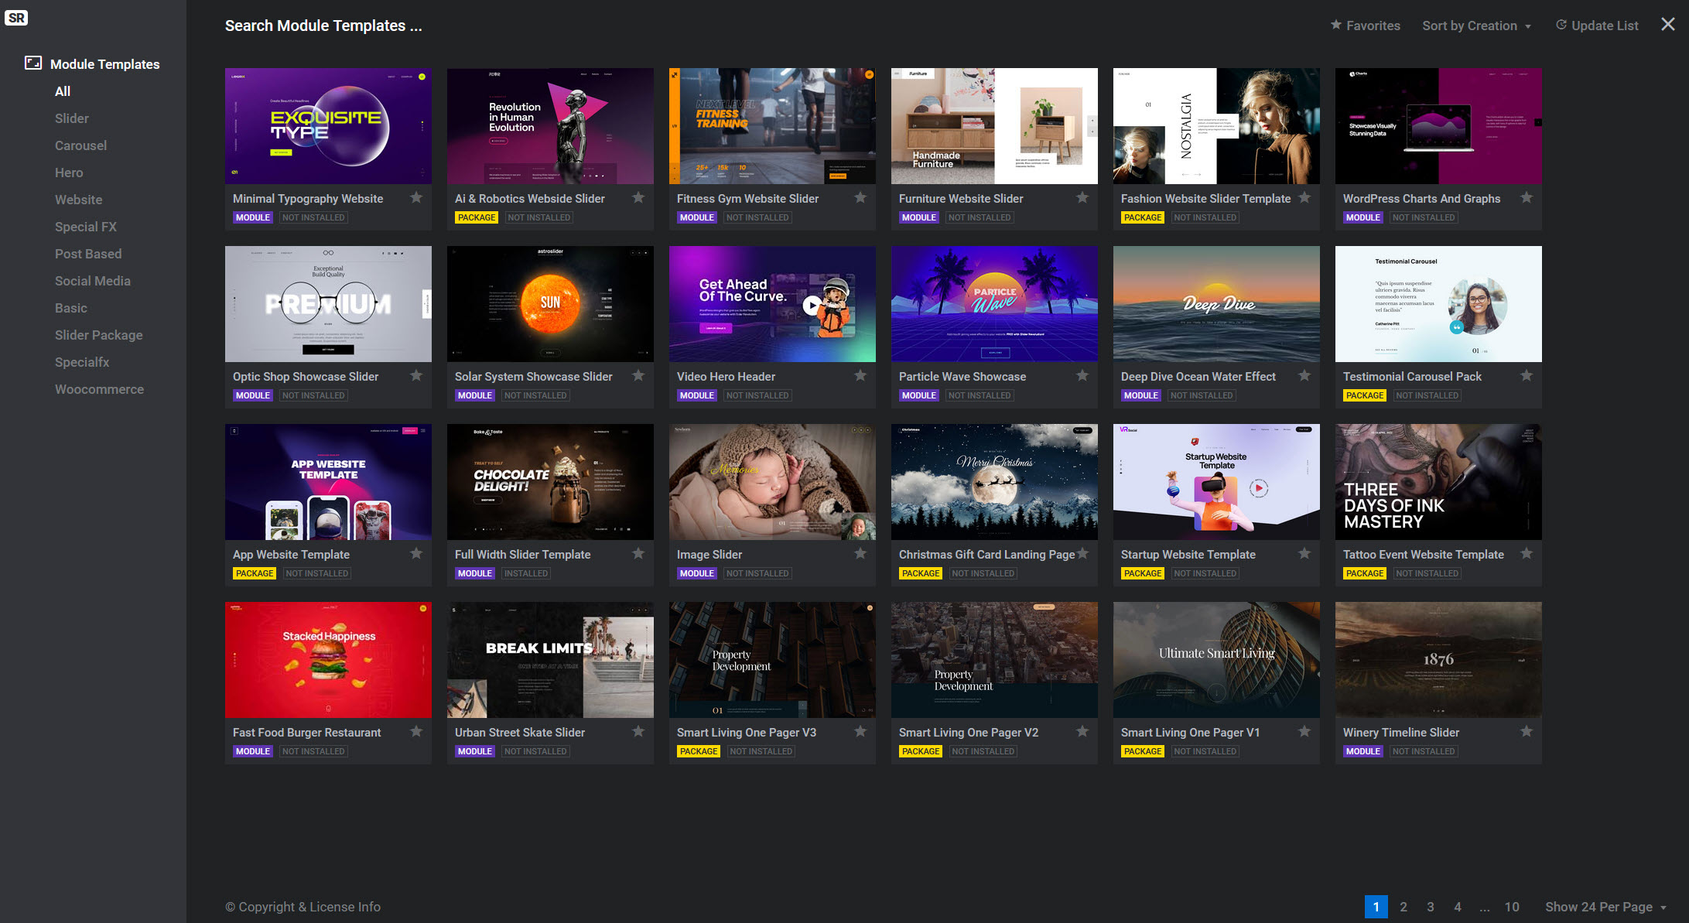Filter by Woocommerce category
1689x923 pixels.
(99, 389)
